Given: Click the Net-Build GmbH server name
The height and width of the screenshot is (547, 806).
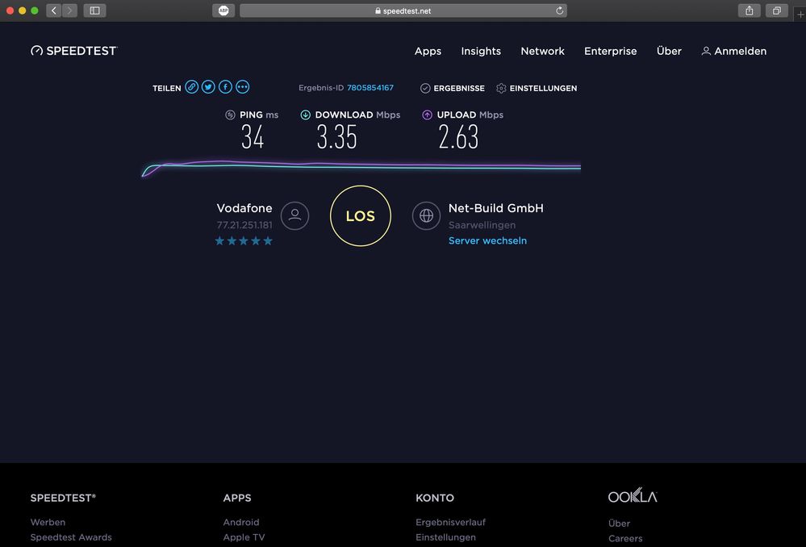Looking at the screenshot, I should pyautogui.click(x=495, y=207).
